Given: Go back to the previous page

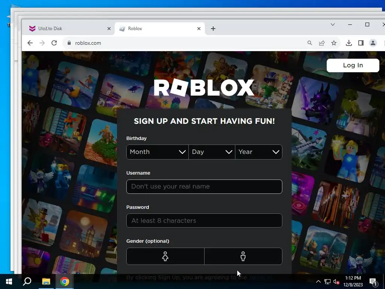Looking at the screenshot, I should click(x=30, y=43).
